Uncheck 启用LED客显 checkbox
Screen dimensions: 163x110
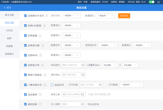(x=25, y=25)
